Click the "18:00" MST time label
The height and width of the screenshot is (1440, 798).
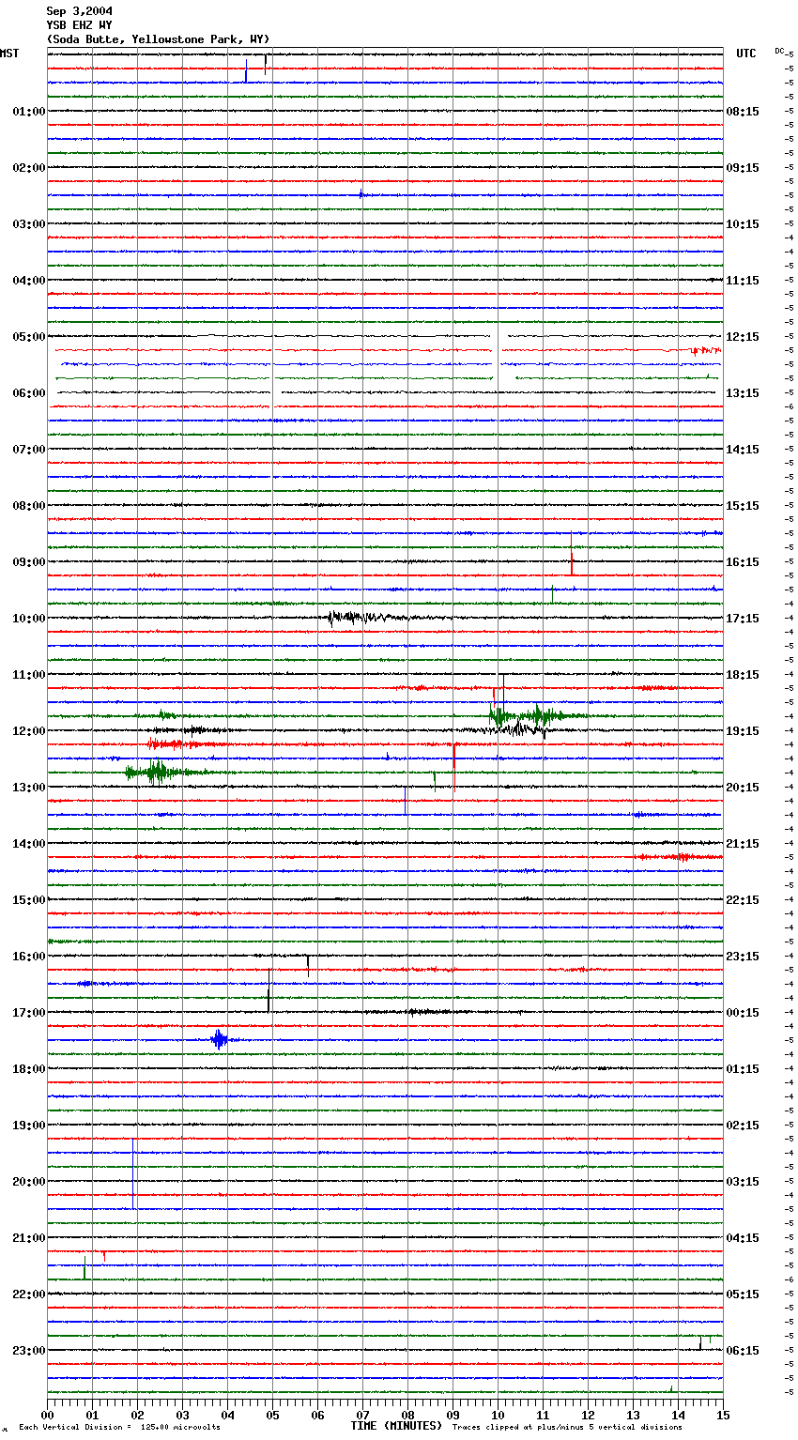(x=29, y=1069)
